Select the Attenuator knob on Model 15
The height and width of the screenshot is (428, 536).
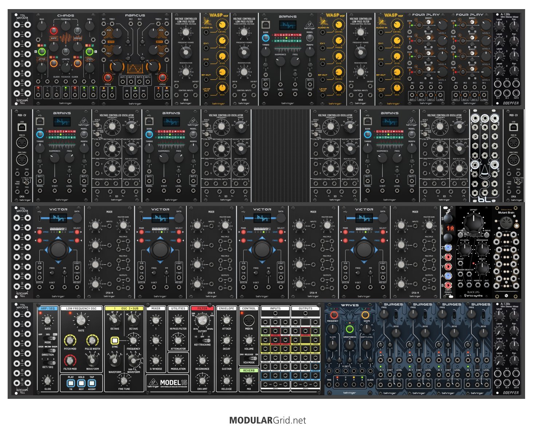click(178, 341)
